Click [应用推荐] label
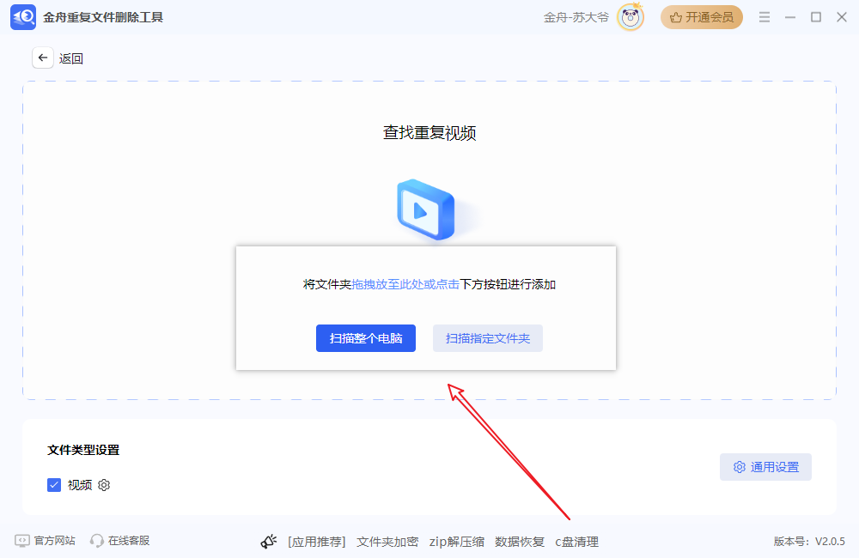The width and height of the screenshot is (859, 558). coord(317,543)
